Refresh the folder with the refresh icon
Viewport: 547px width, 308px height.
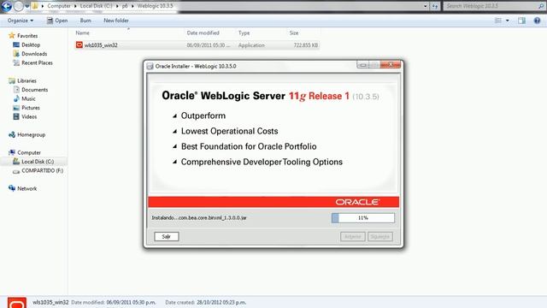(435, 6)
